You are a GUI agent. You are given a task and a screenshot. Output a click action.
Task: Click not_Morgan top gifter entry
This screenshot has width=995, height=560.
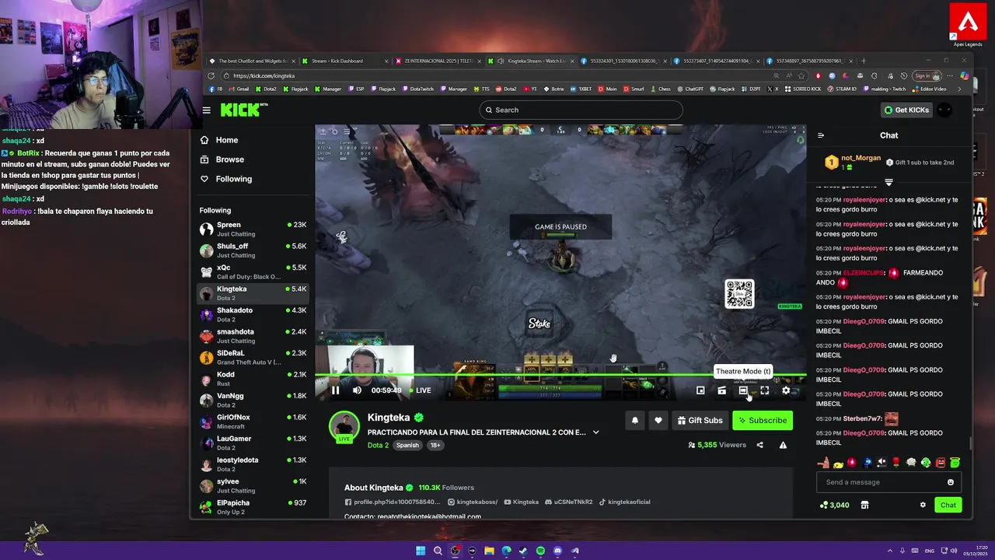click(853, 162)
